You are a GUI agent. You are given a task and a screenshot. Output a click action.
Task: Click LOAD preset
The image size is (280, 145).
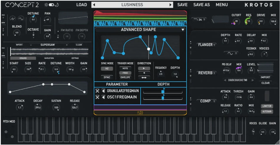[82, 5]
